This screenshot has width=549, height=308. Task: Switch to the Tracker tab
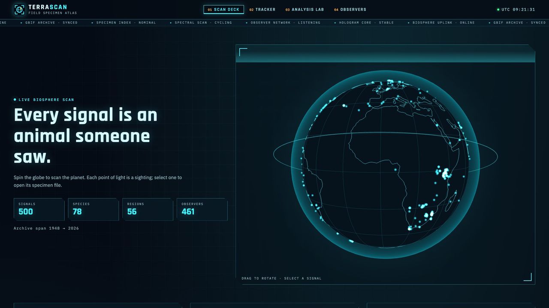click(x=262, y=9)
